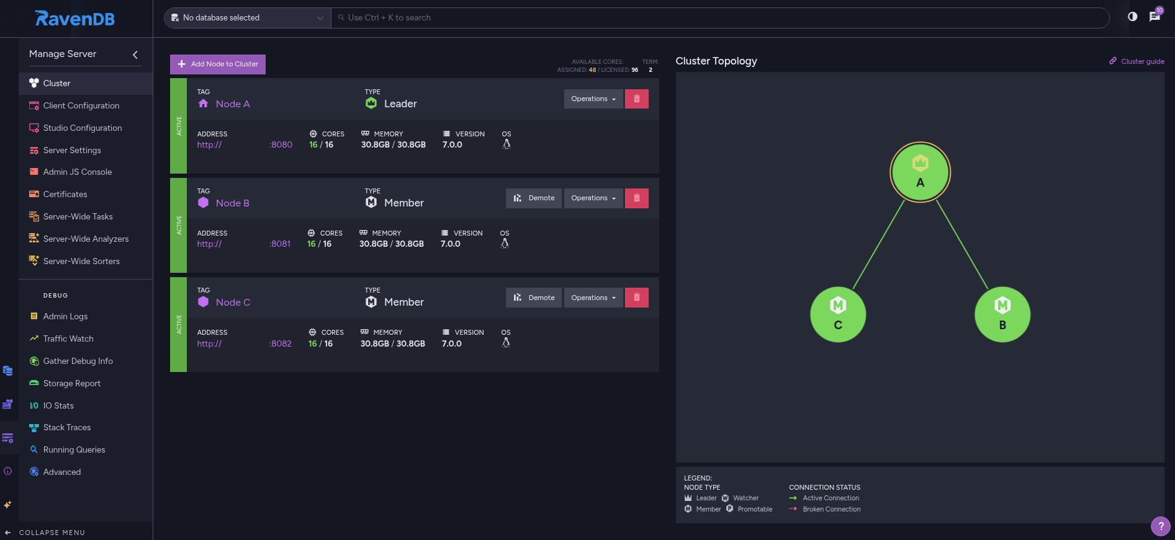Open the notifications icon with badge
The image size is (1175, 540).
click(1155, 16)
